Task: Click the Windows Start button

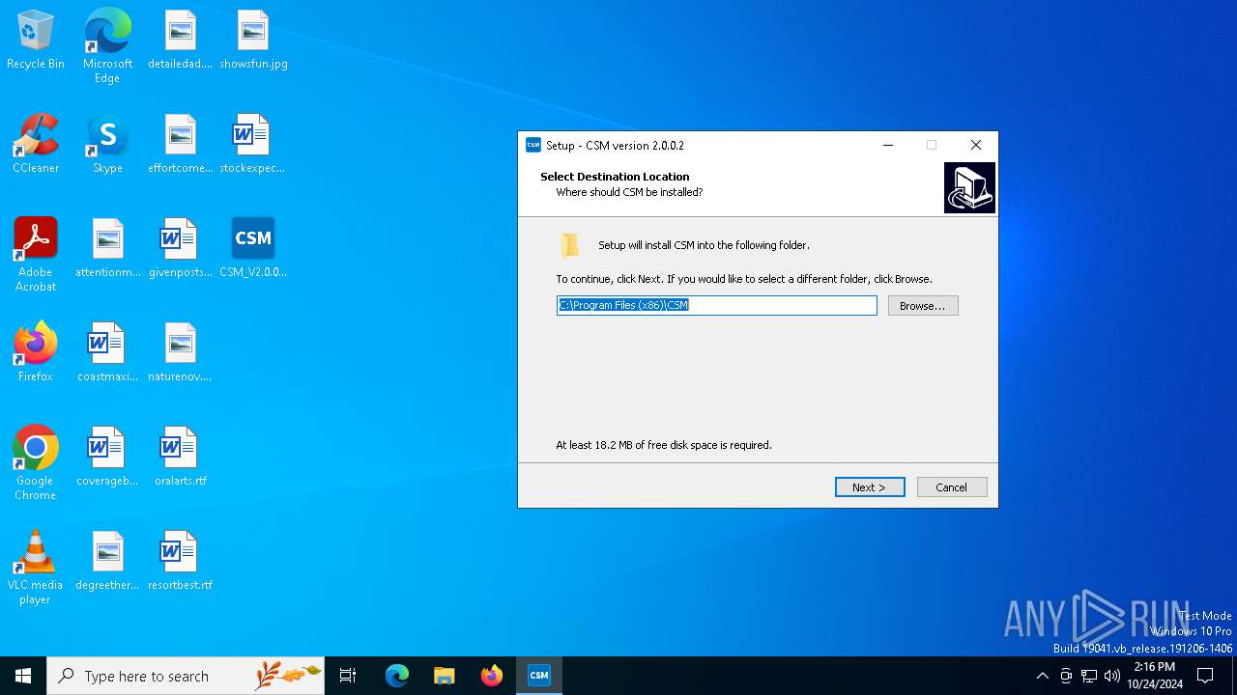Action: [x=23, y=676]
